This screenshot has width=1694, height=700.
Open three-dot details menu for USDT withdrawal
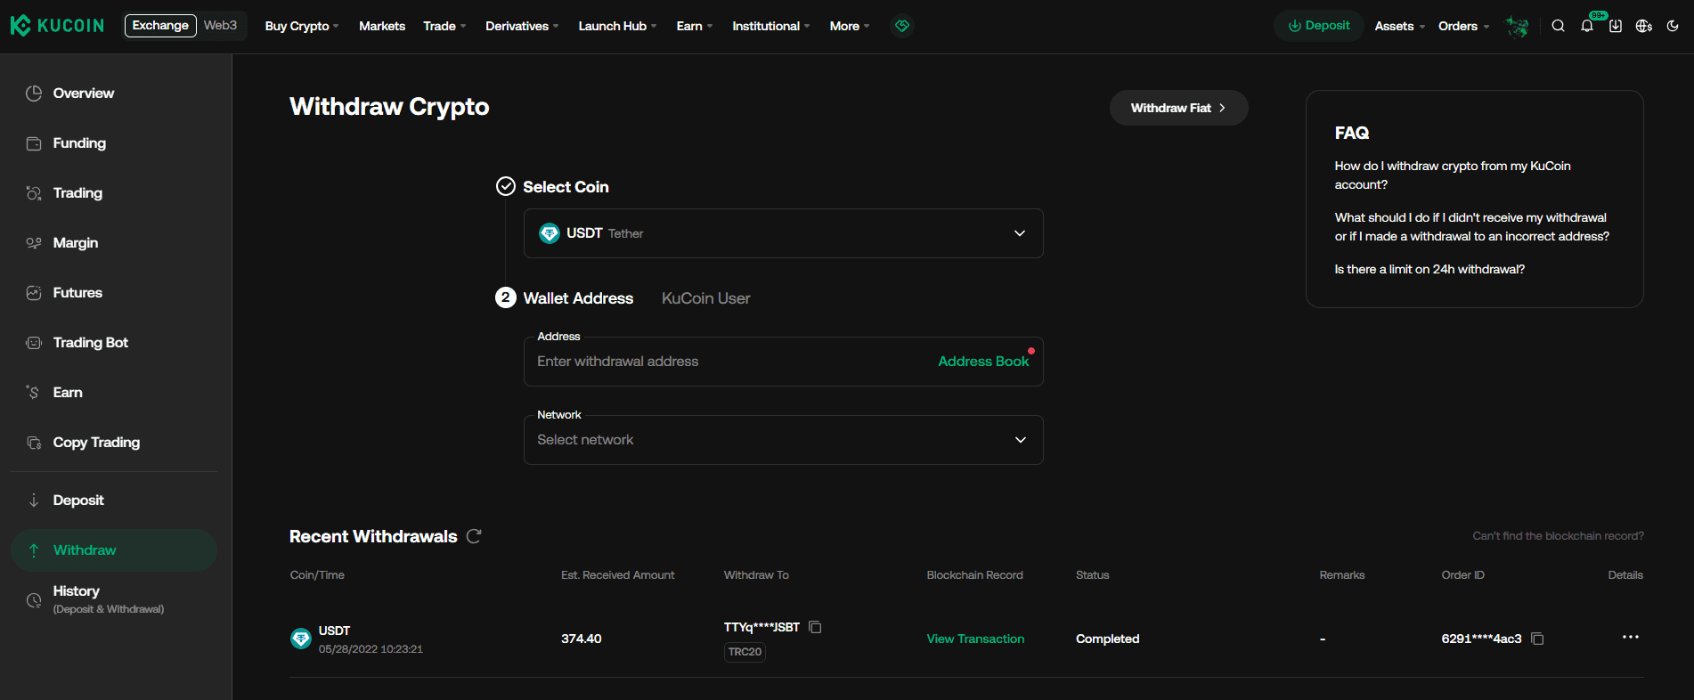pyautogui.click(x=1631, y=637)
